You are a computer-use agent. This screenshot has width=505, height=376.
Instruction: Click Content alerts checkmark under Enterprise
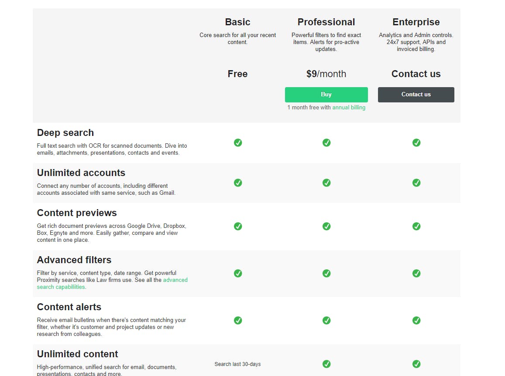point(416,320)
